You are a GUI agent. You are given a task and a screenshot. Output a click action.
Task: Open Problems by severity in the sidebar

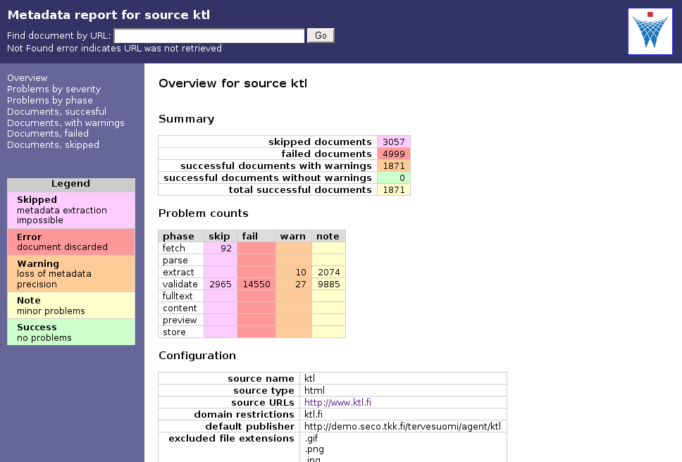(54, 89)
